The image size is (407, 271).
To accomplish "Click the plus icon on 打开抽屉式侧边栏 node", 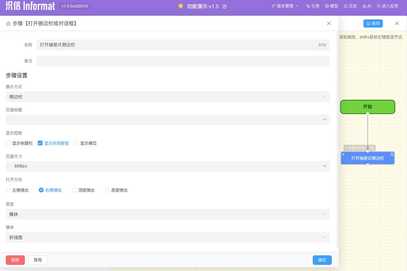I will click(343, 154).
